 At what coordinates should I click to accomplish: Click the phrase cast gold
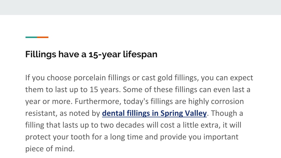pos(157,78)
